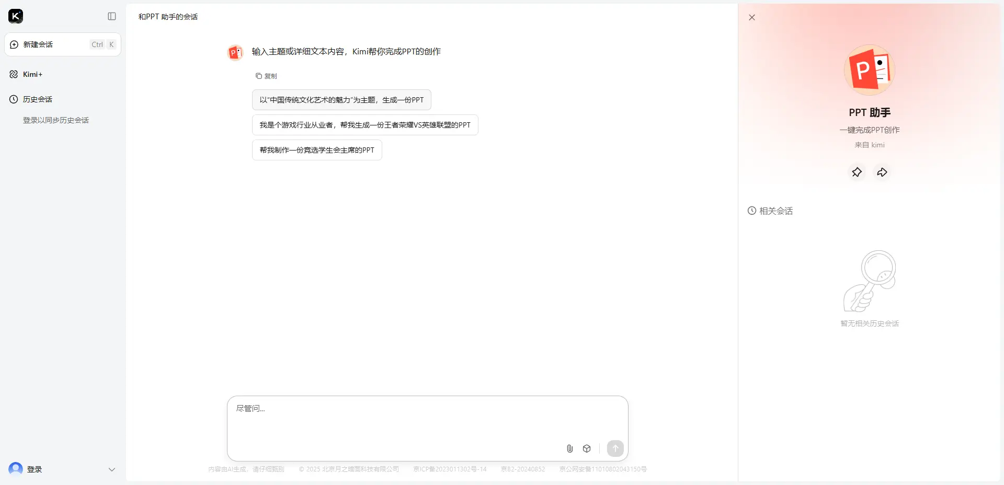Open the model tools cube icon
The height and width of the screenshot is (485, 1004).
[x=587, y=448]
